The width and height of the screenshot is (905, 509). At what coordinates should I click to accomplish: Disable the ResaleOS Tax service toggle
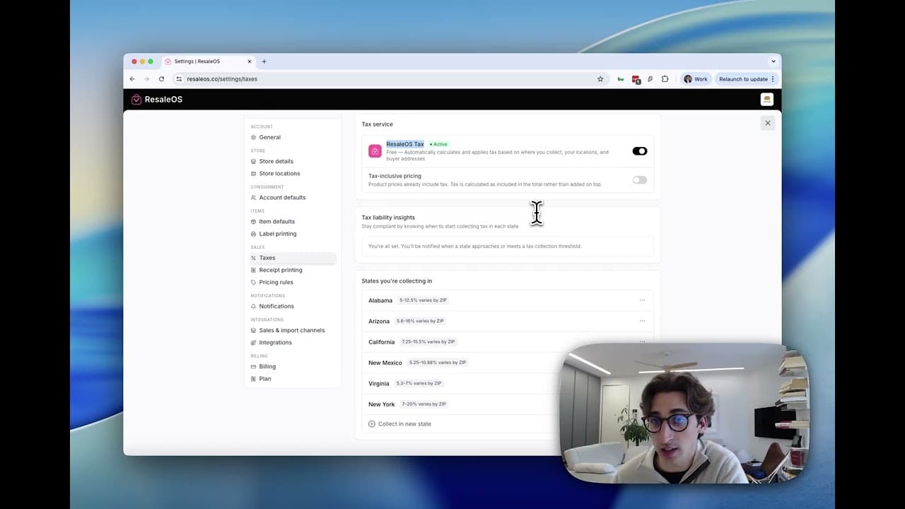click(x=639, y=151)
